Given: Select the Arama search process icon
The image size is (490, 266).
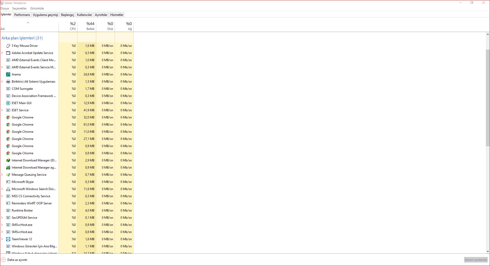Looking at the screenshot, I should [8, 74].
